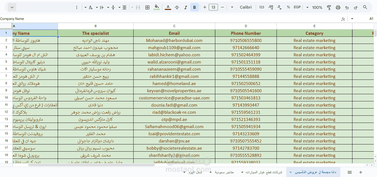Viewport: 377px width, 177px height.
Task: Open the fill color paint bucket
Action: (156, 7)
